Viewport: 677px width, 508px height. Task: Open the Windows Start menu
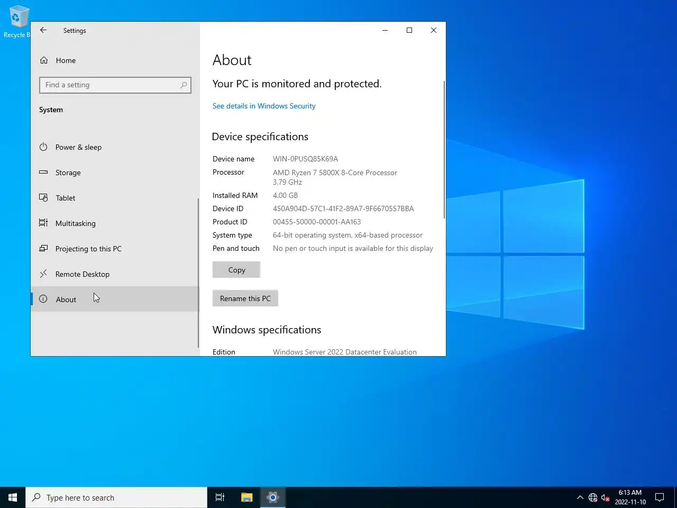pos(13,497)
